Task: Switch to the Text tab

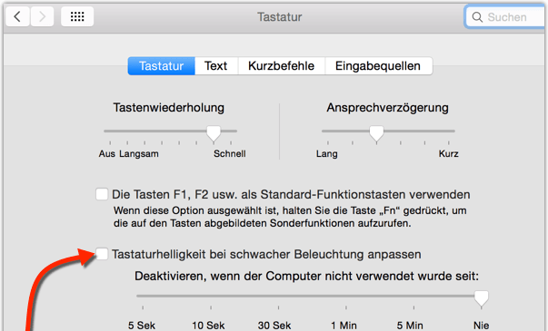Action: (216, 66)
